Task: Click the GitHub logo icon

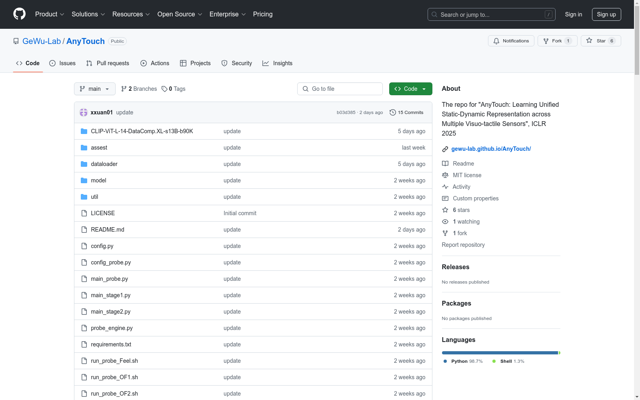Action: (19, 14)
